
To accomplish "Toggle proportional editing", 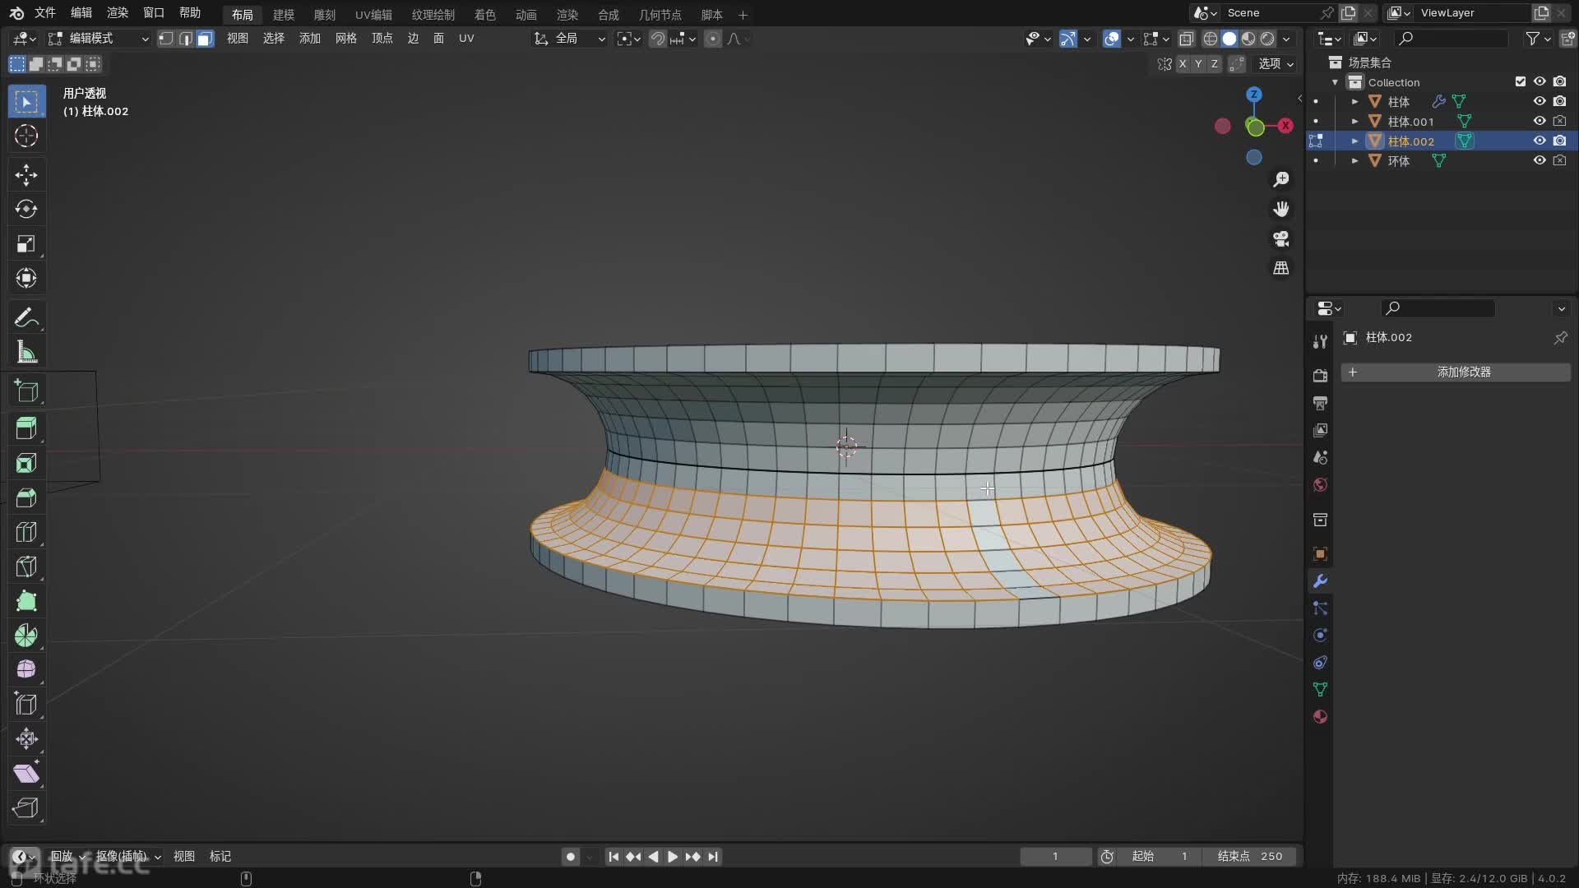I will [713, 39].
